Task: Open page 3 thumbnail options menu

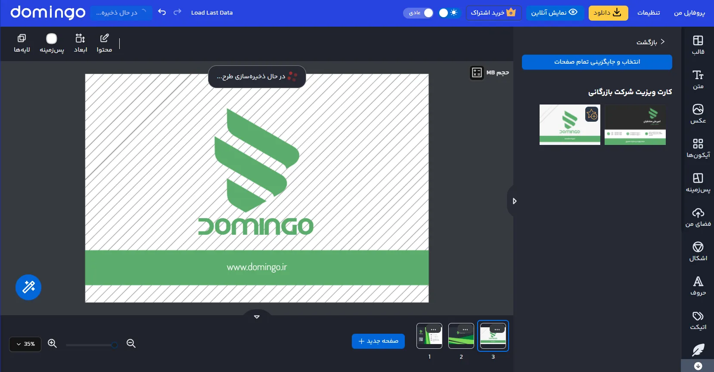Action: point(497,329)
